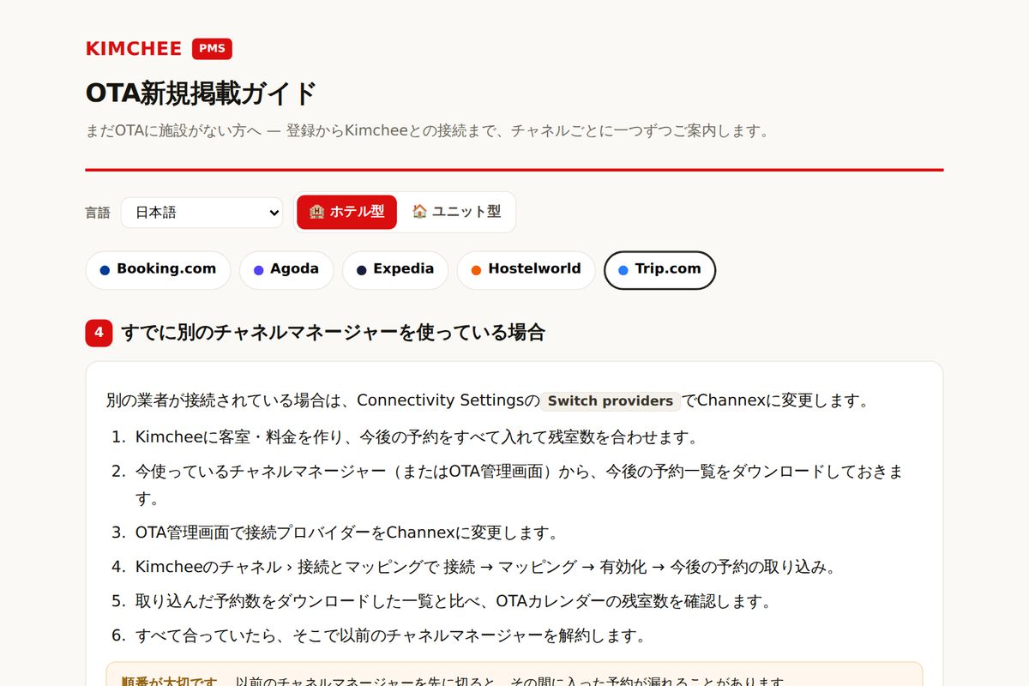The height and width of the screenshot is (686, 1029).
Task: Open the 言語 language dropdown
Action: pos(202,212)
